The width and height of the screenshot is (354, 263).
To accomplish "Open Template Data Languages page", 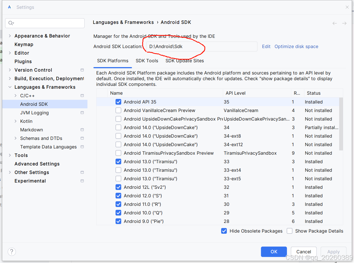I will (48, 147).
